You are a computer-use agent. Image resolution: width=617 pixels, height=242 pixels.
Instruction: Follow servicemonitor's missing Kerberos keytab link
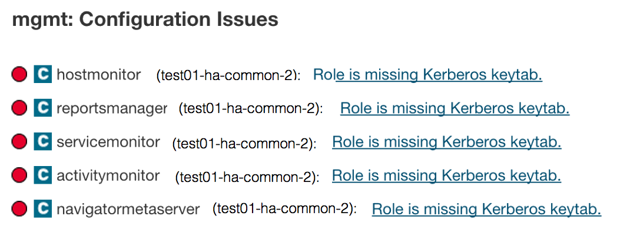tap(446, 142)
